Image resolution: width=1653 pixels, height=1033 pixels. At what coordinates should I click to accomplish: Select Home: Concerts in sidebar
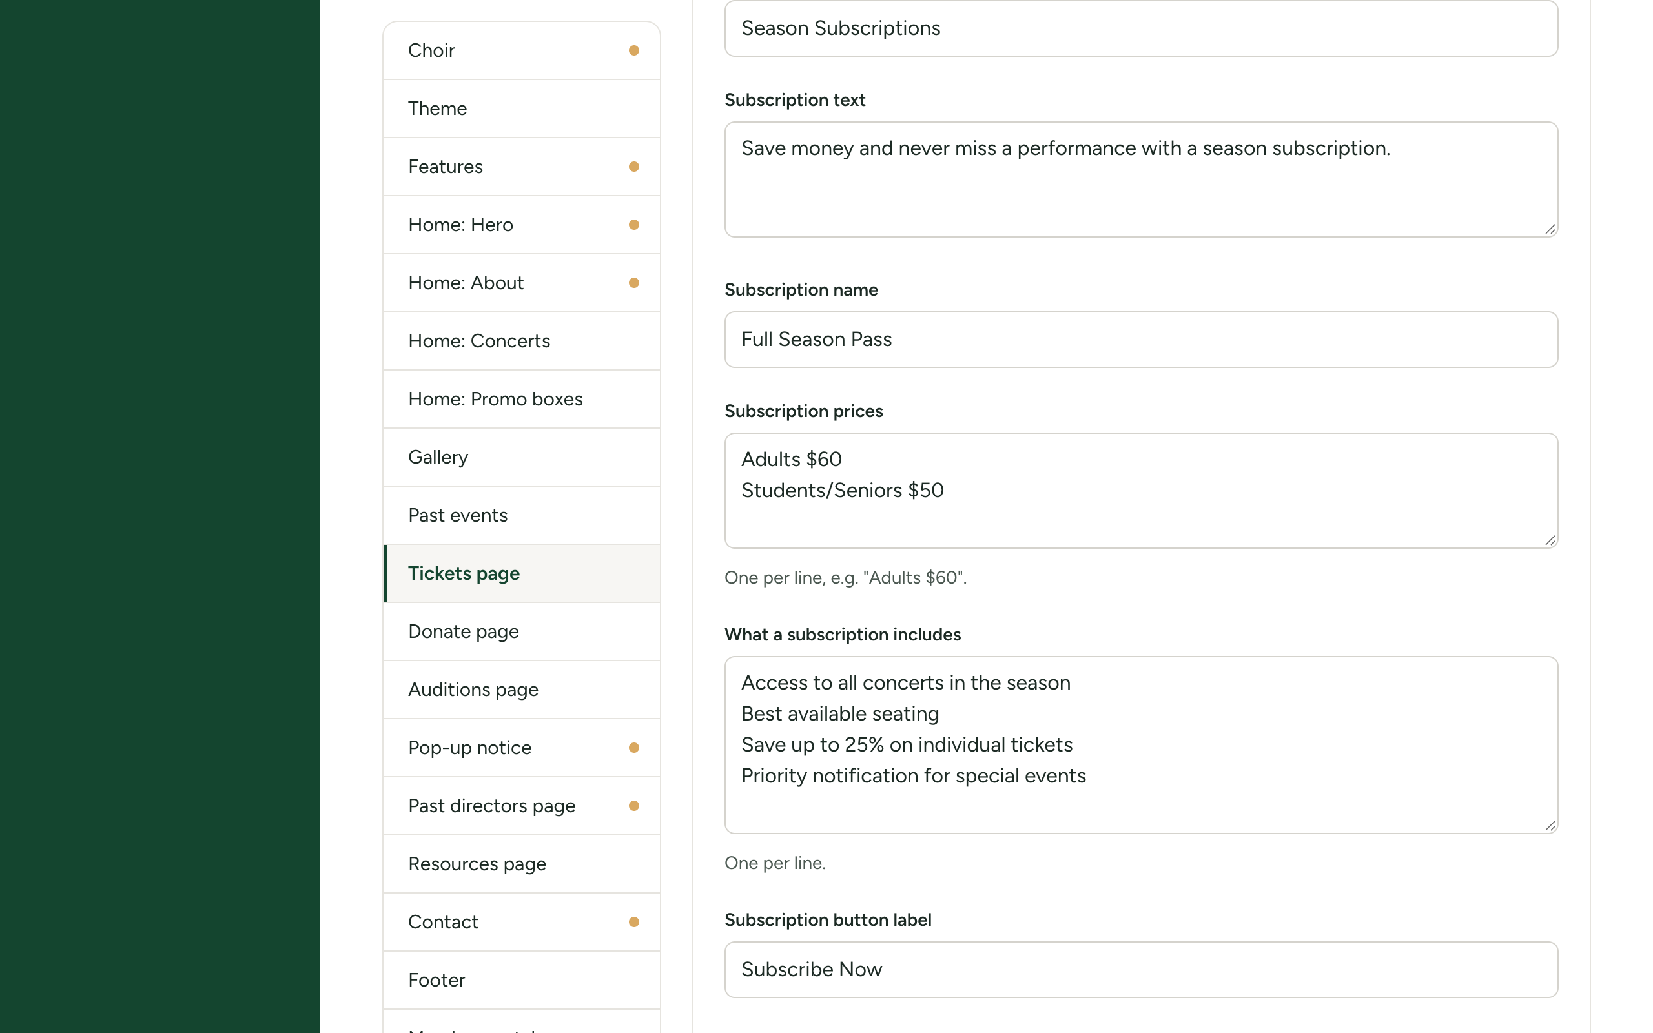521,341
